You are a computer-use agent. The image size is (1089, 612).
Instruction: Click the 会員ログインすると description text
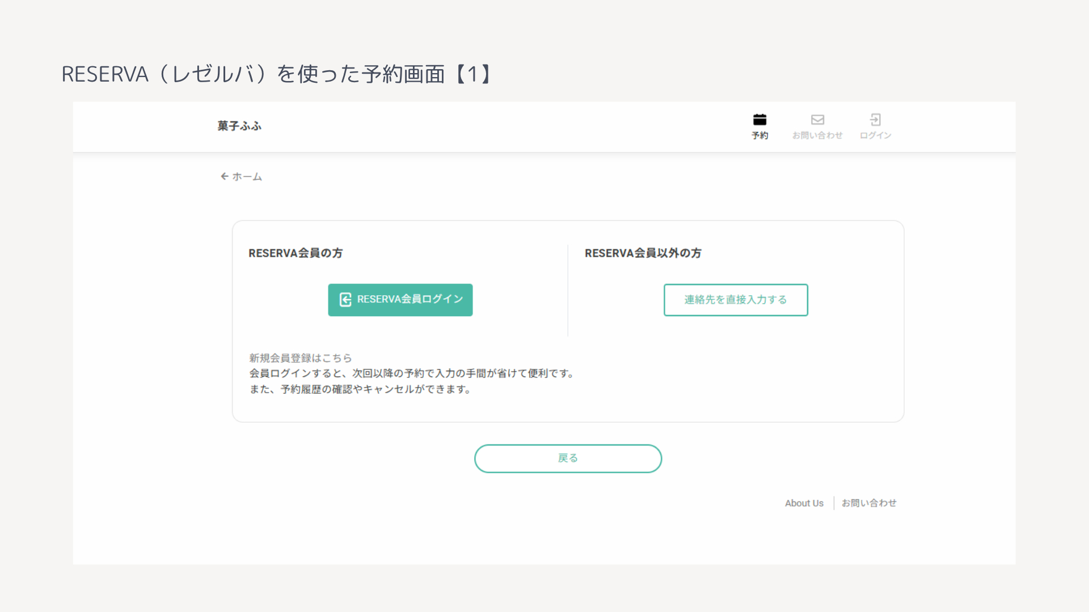pos(413,373)
